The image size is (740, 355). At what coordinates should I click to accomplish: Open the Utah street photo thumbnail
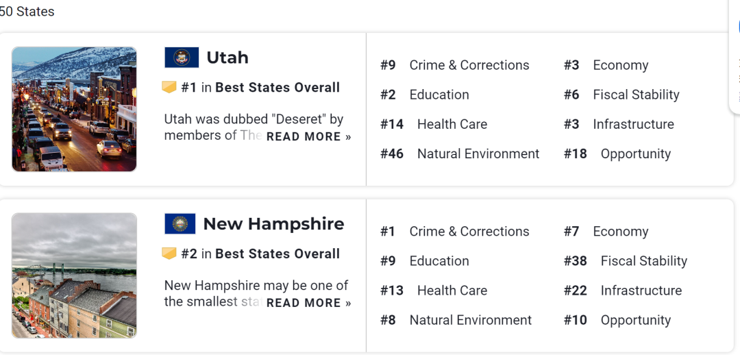coord(74,109)
